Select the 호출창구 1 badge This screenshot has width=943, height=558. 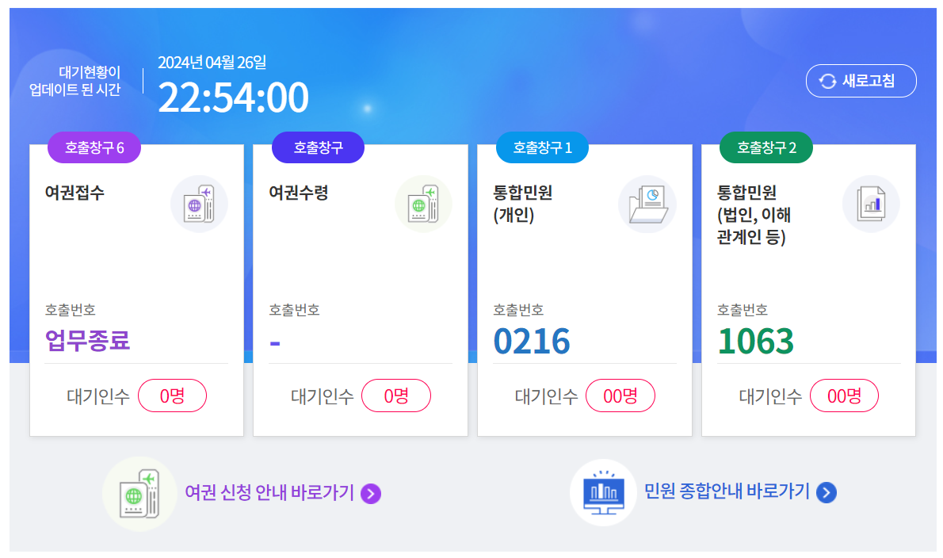[542, 147]
